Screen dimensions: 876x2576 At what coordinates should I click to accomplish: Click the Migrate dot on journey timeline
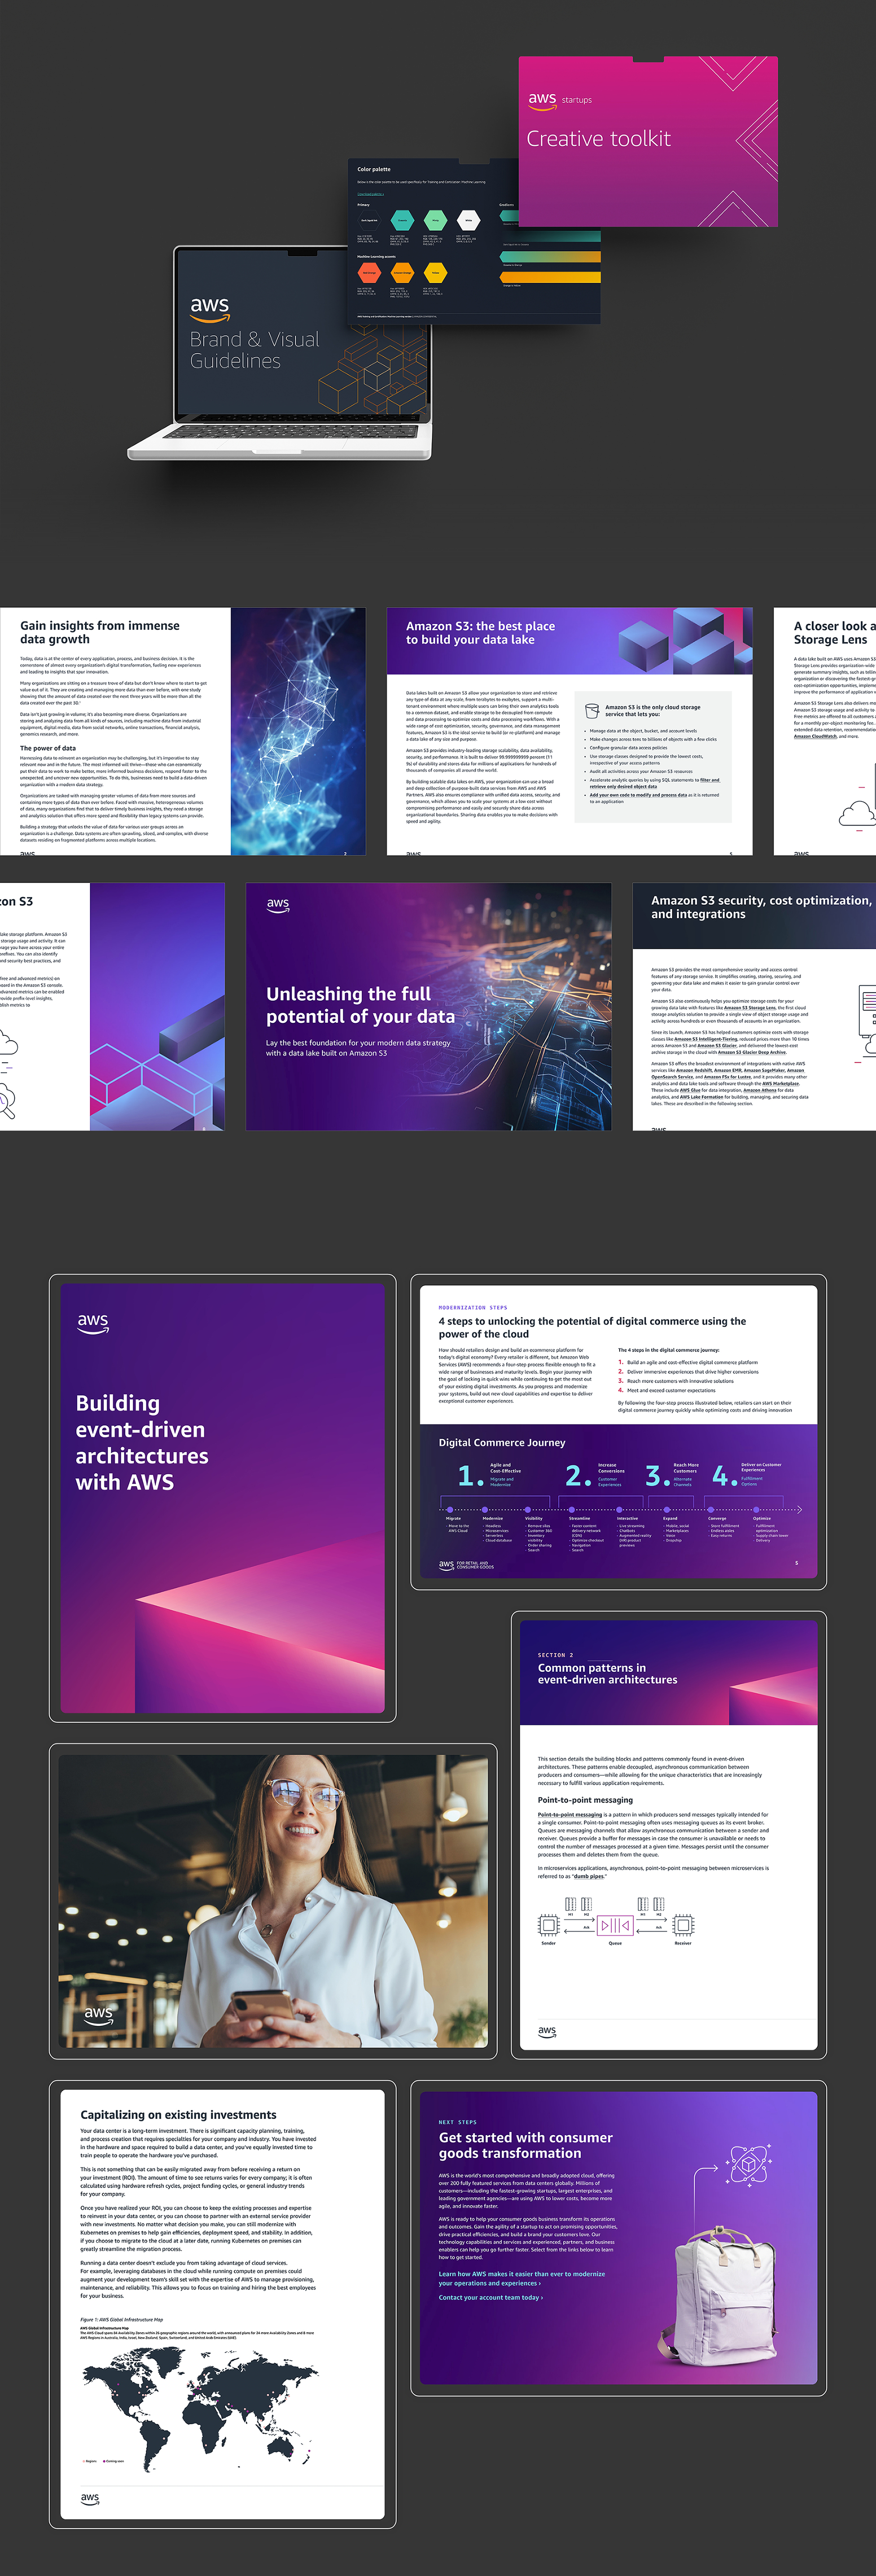point(451,1509)
